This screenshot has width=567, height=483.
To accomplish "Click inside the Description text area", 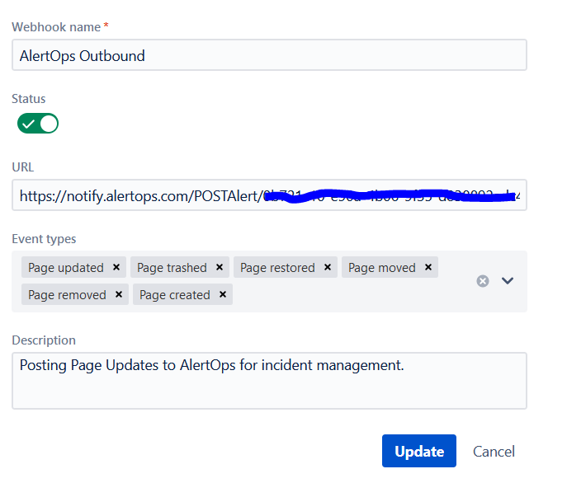I will [269, 381].
